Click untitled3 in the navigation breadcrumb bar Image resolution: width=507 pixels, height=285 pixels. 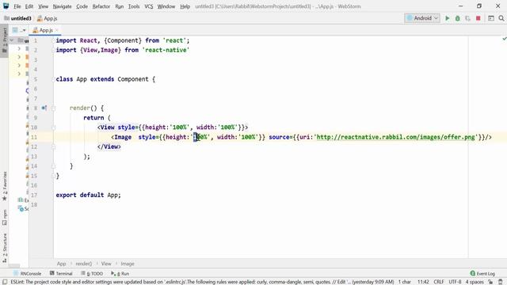tap(18, 18)
